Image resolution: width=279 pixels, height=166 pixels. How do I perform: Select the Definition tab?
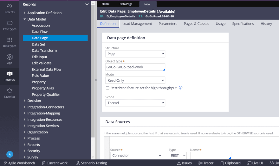(x=108, y=24)
